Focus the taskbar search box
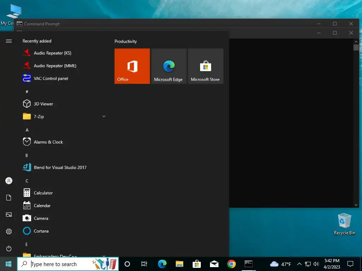 [68, 264]
